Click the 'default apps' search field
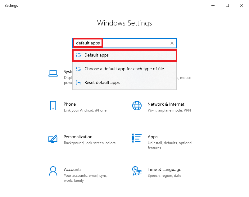This screenshot has height=197, width=249. point(124,43)
